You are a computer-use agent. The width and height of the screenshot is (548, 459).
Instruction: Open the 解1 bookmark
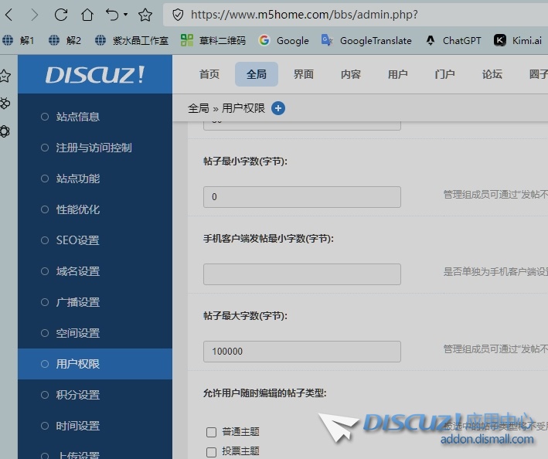[x=19, y=40]
